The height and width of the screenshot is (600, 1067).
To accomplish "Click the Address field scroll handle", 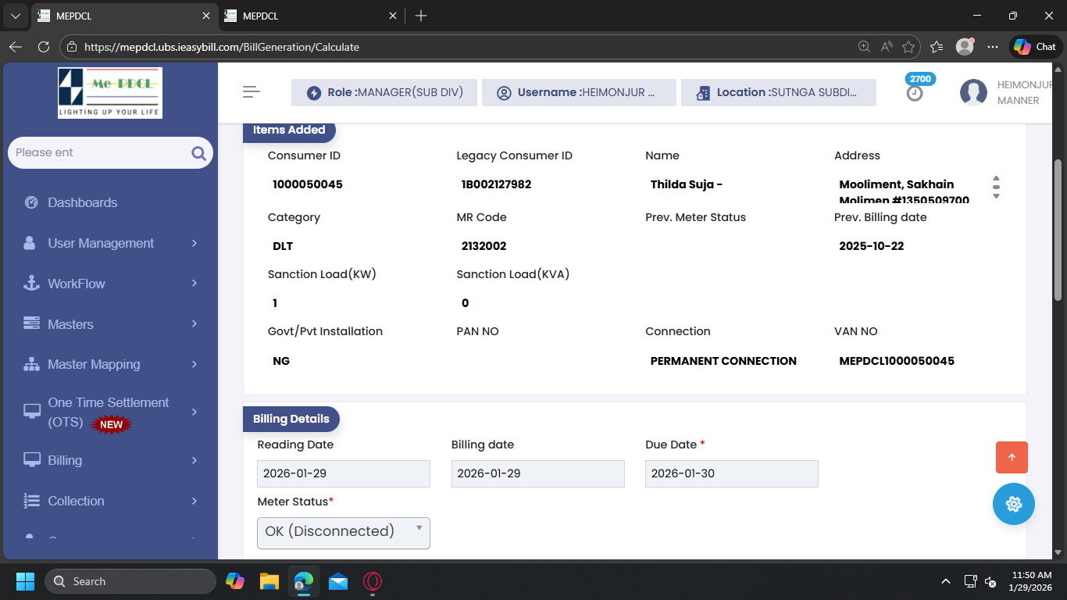I will coord(996,187).
